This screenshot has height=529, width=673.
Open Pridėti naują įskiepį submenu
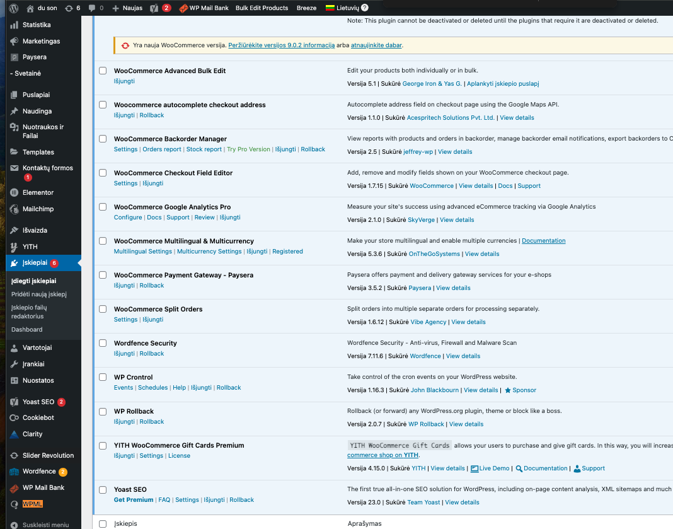39,294
